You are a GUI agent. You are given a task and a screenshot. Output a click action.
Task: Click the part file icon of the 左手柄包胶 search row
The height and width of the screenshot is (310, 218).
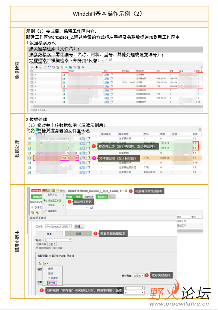pyautogui.click(x=64, y=86)
